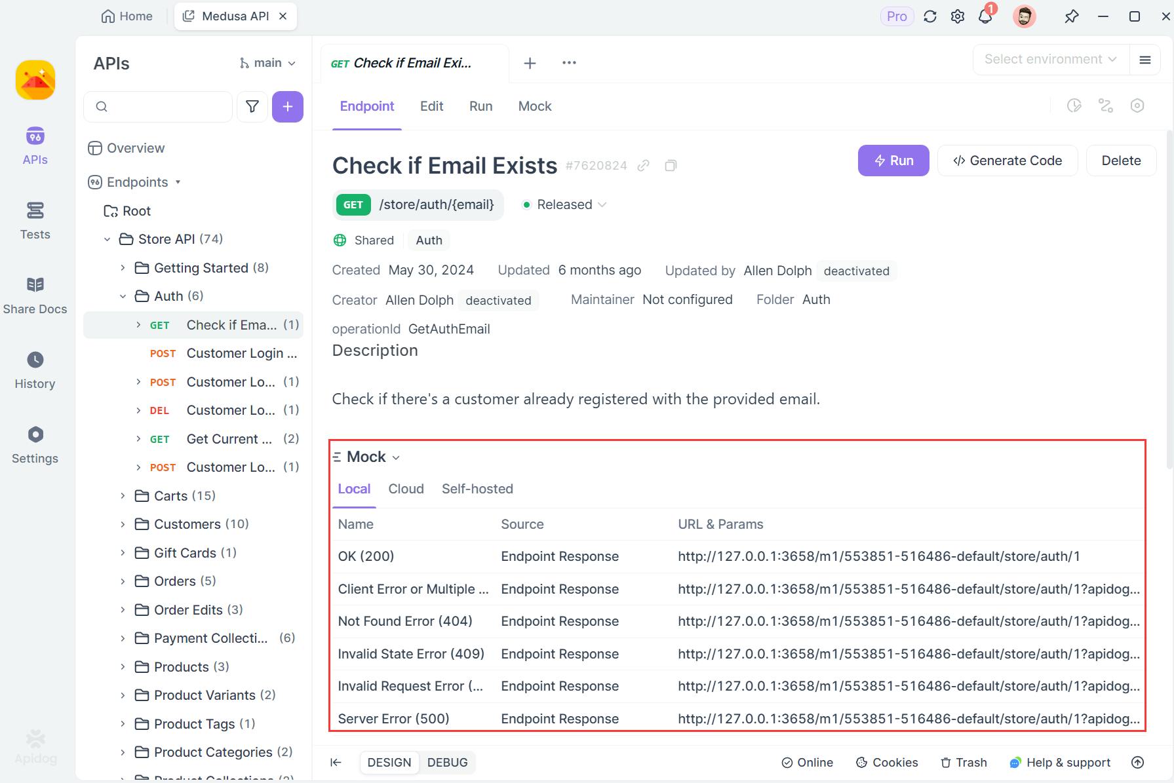Click the upward arrow circle icon at bottom
This screenshot has height=783, width=1174.
click(x=1138, y=763)
